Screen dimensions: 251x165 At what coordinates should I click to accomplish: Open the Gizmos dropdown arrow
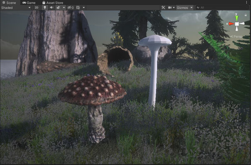point(191,8)
